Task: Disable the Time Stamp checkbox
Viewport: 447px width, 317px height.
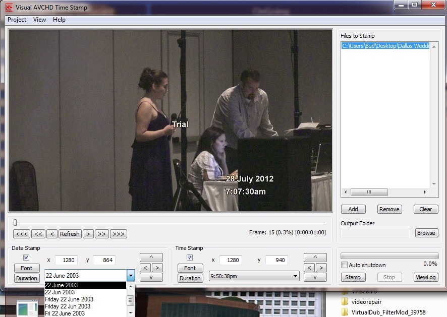Action: pos(190,258)
